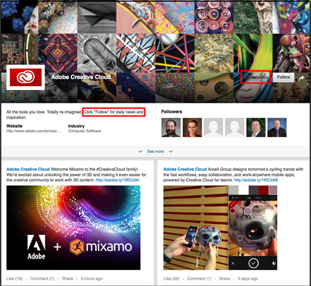The image size is (311, 286).
Task: Open the fourth follower placeholder avatar
Action: pos(235,127)
